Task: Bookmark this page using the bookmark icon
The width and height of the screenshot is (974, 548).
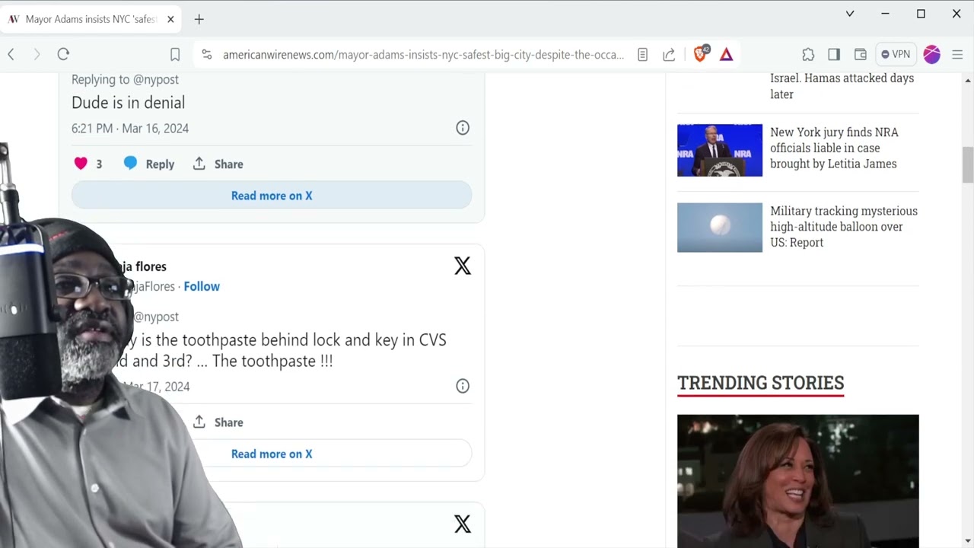Action: coord(175,54)
